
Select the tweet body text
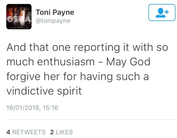click(87, 69)
